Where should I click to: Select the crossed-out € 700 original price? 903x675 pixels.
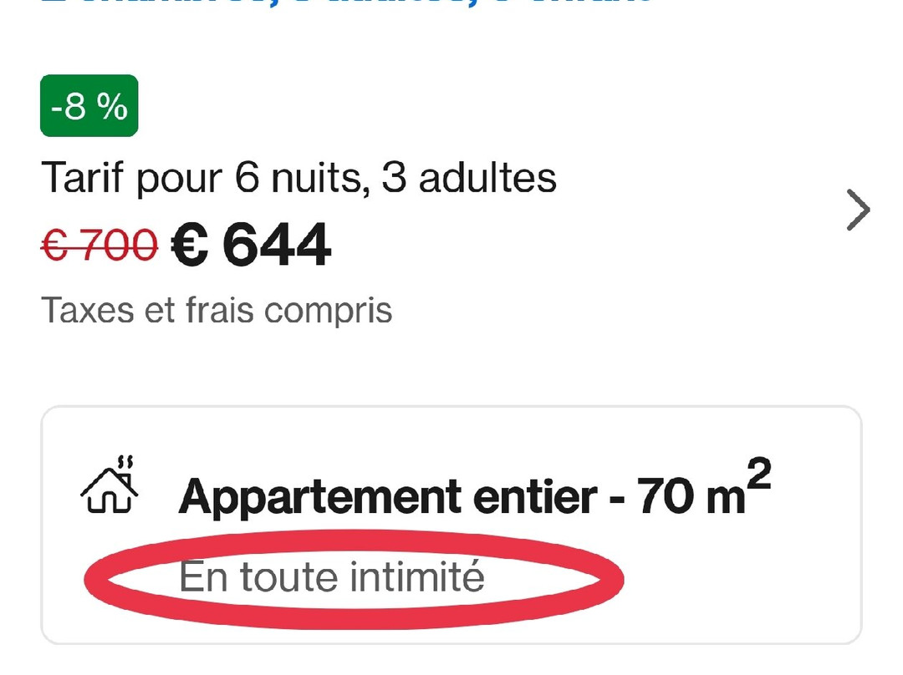tap(99, 245)
